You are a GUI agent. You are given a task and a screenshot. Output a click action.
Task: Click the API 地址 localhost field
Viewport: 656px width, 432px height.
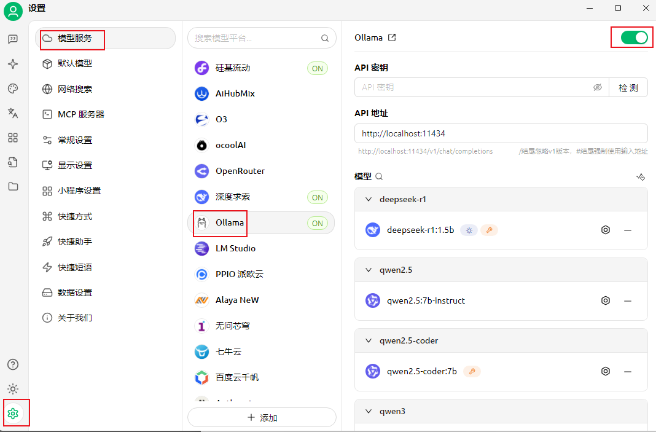pyautogui.click(x=501, y=133)
